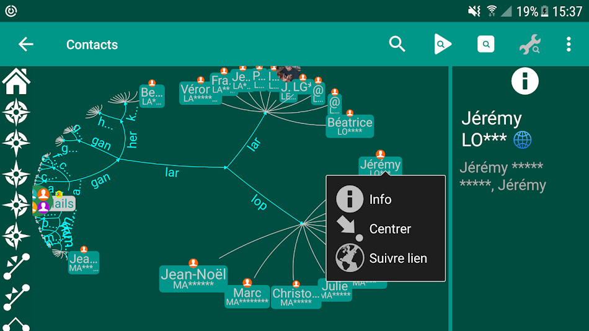Screen dimensions: 589x331
Task: Select the Be... LA* contact node
Action: (152, 96)
